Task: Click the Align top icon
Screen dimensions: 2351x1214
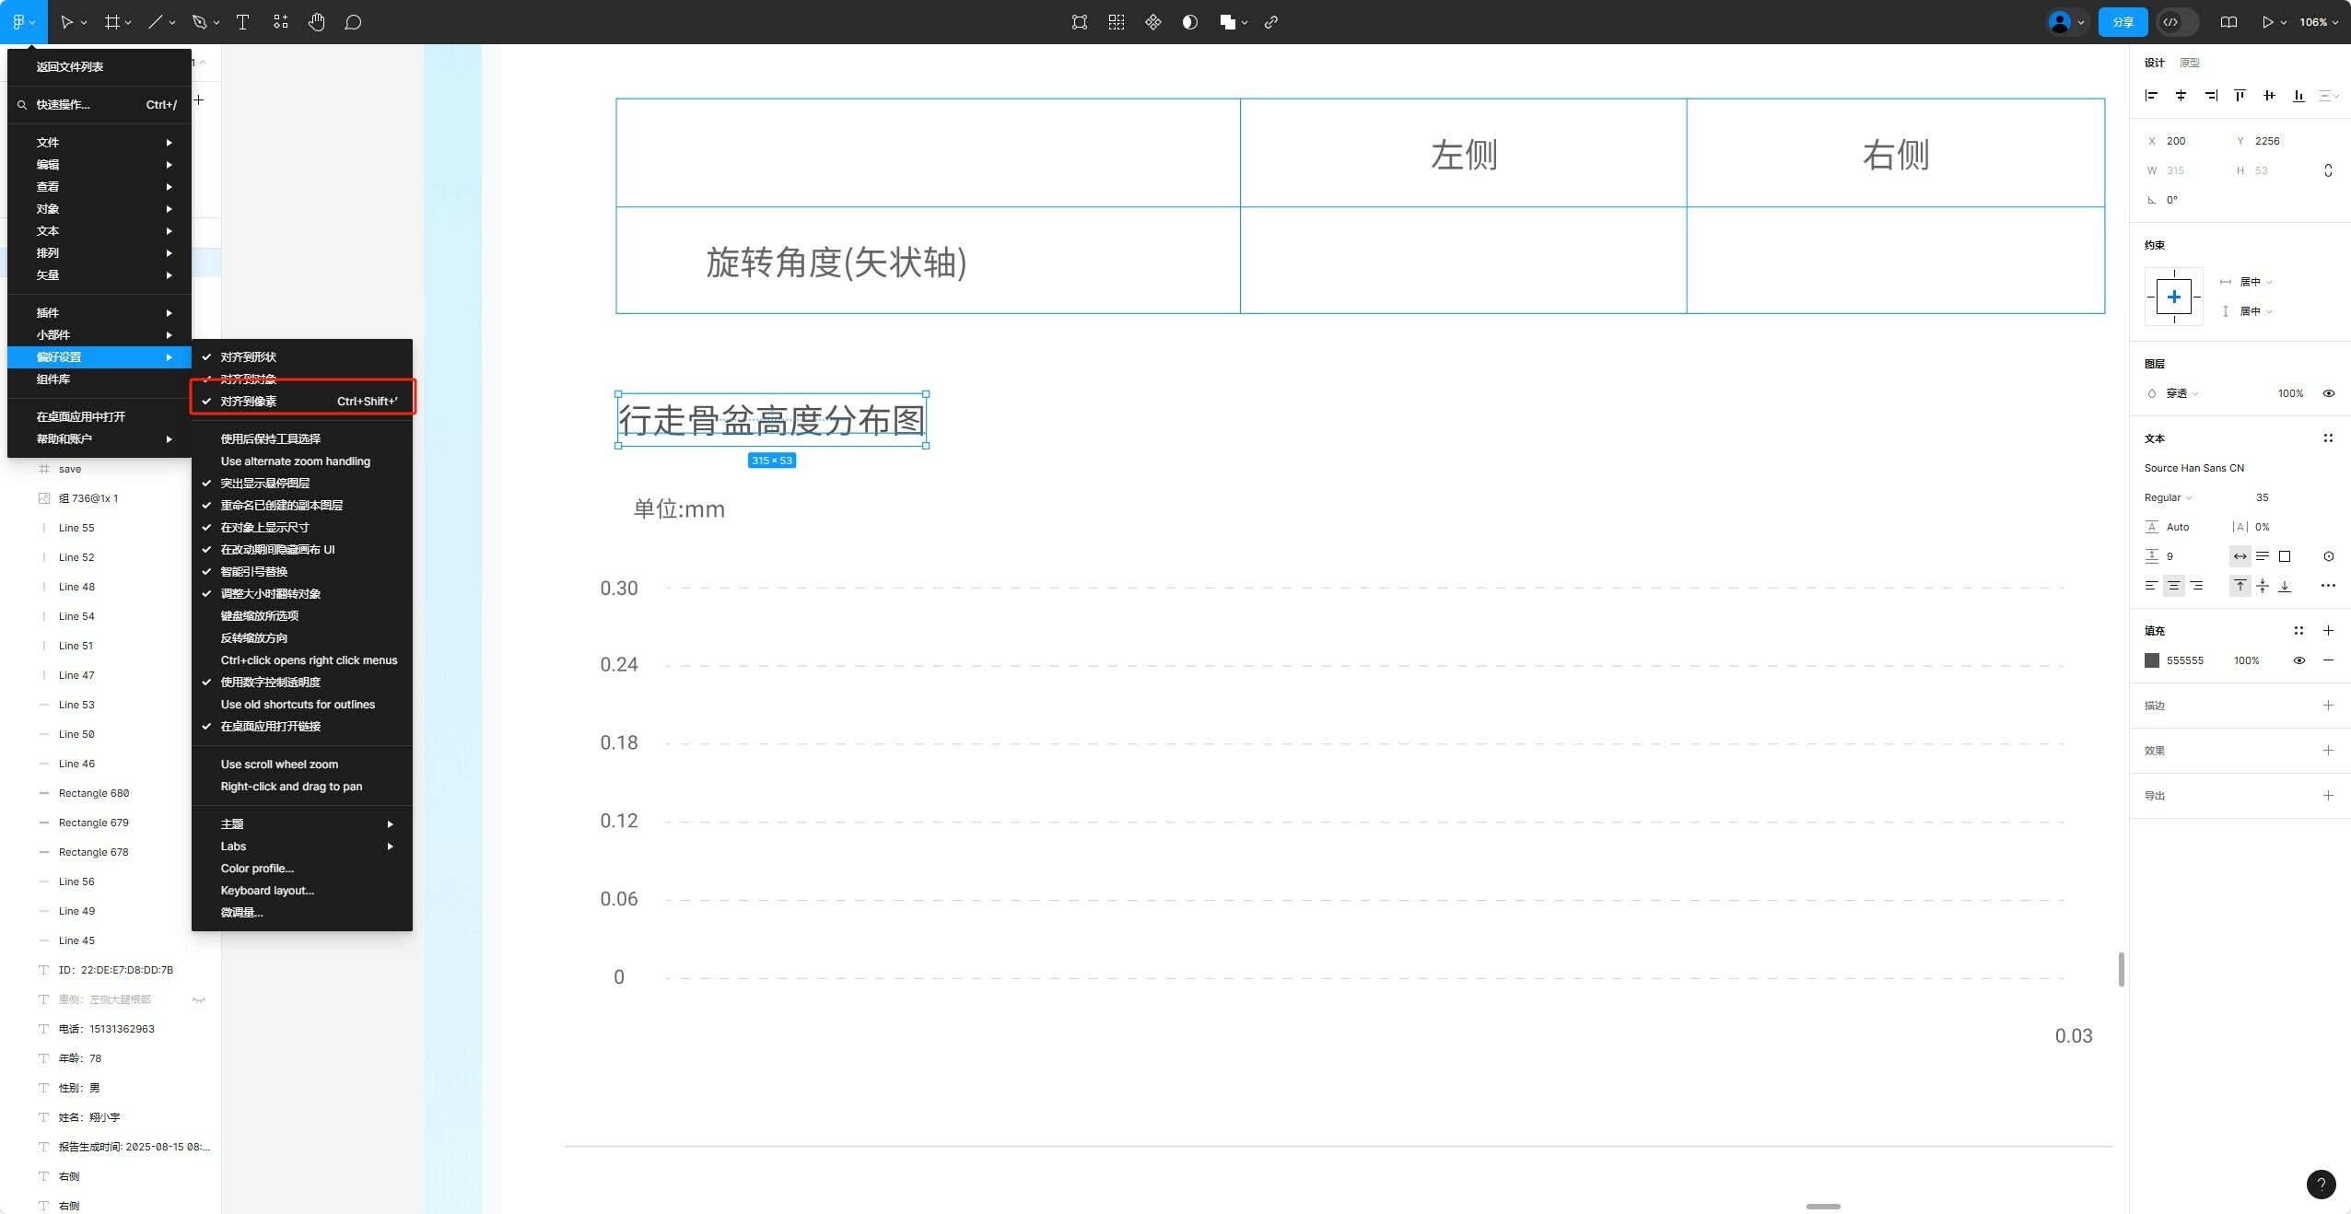Action: click(x=2240, y=96)
